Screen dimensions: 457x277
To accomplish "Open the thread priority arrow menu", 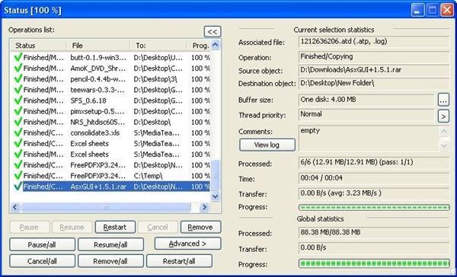I will click(x=443, y=116).
